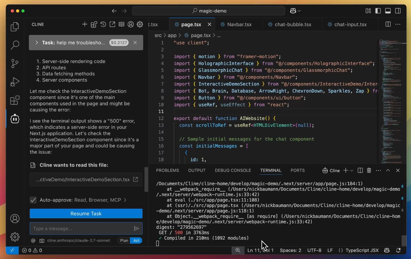The height and width of the screenshot is (259, 411).
Task: Switch Cline to Plan mode
Action: tap(124, 241)
